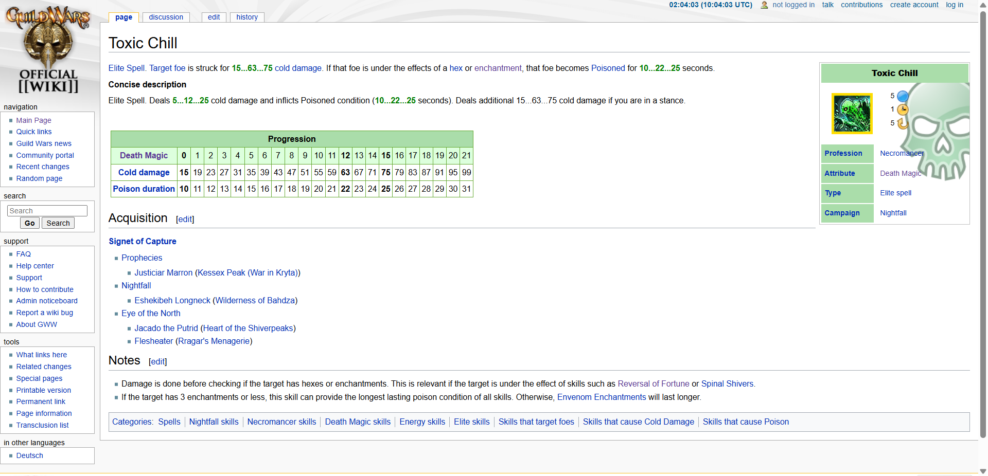Click the Poisoned condition link

click(x=608, y=68)
